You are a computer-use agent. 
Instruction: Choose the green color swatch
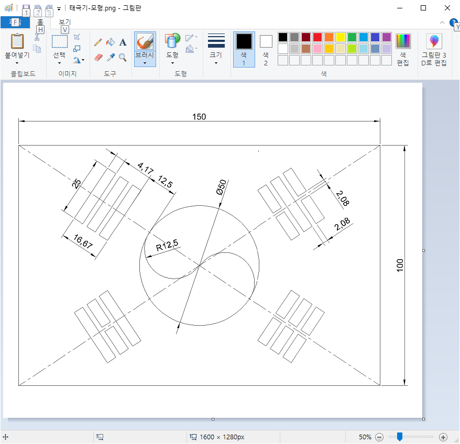click(352, 37)
